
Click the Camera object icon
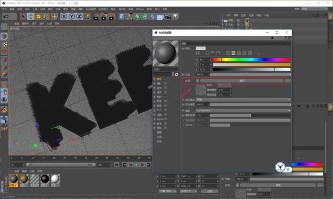pos(168,16)
